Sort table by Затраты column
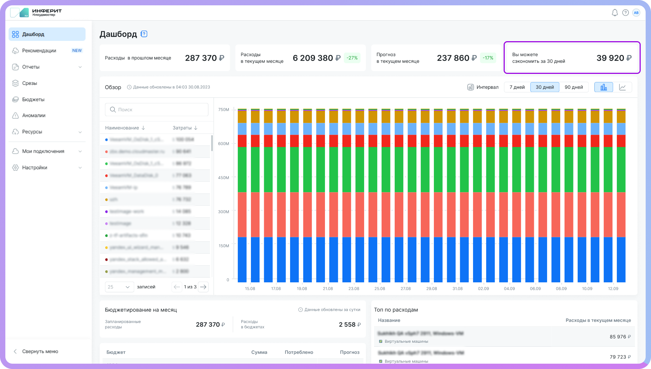The width and height of the screenshot is (651, 369). (x=185, y=128)
